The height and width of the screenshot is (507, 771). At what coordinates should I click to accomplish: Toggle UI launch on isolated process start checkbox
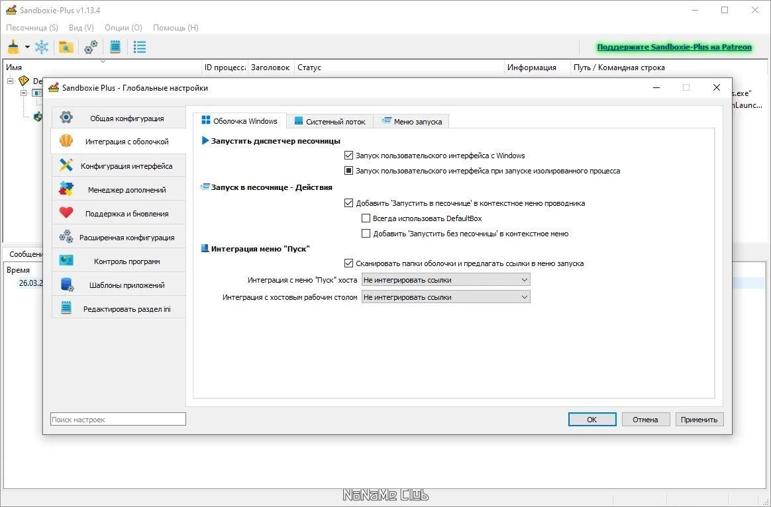pos(348,171)
